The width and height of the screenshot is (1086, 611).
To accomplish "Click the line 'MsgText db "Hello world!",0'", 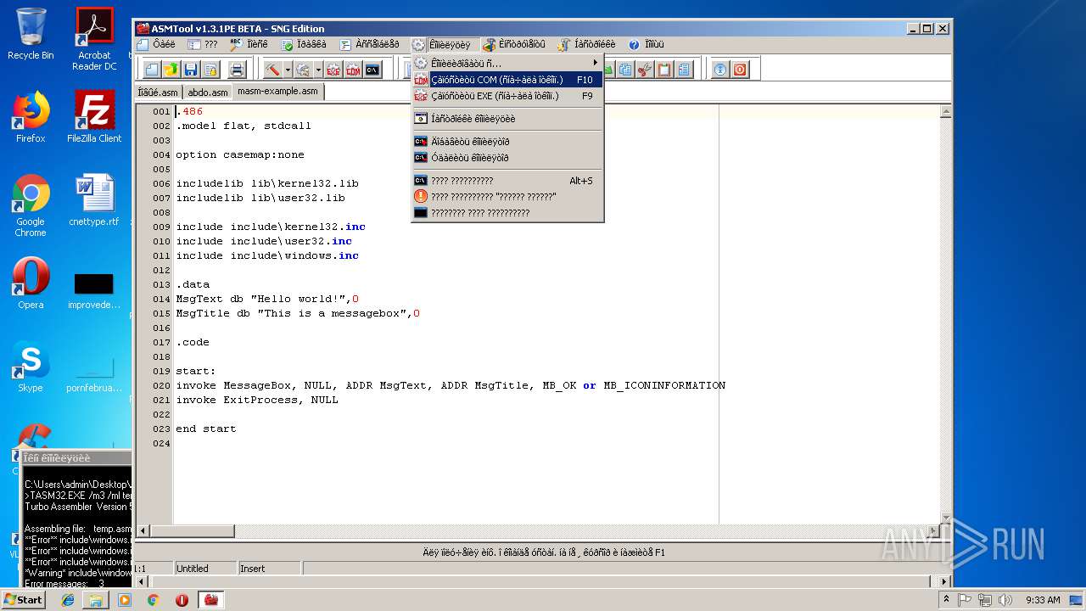I will tap(267, 299).
